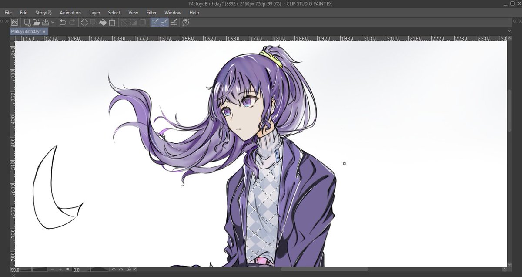This screenshot has width=522, height=277.
Task: Click the Fit to Screen square icon
Action: tap(67, 270)
